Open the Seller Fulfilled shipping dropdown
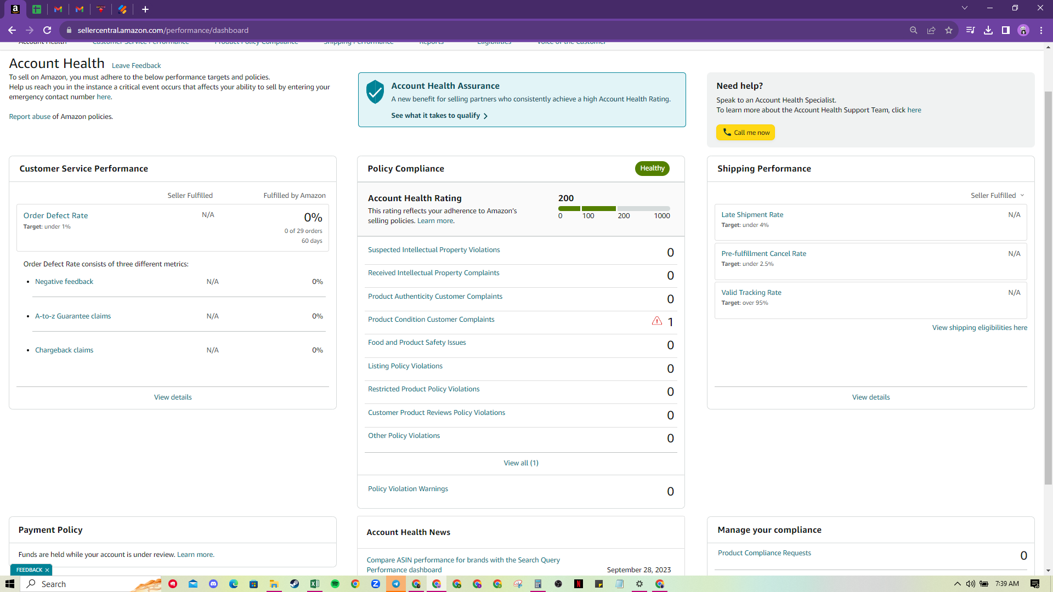 pyautogui.click(x=998, y=196)
